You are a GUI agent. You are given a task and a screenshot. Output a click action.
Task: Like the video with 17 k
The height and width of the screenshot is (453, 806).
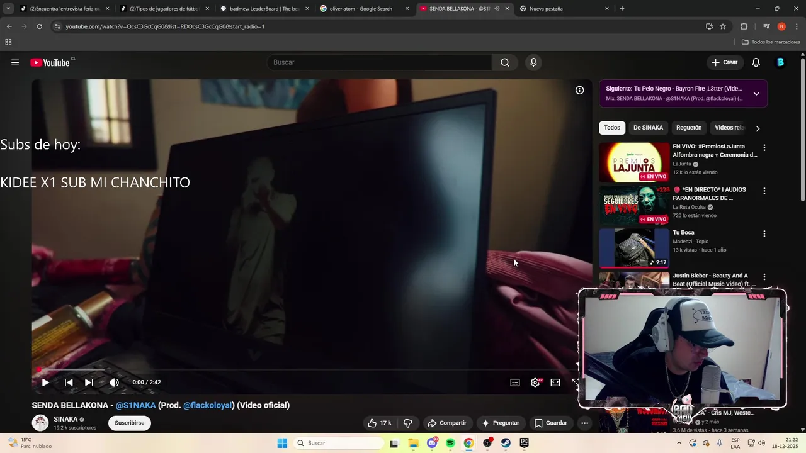coord(380,423)
